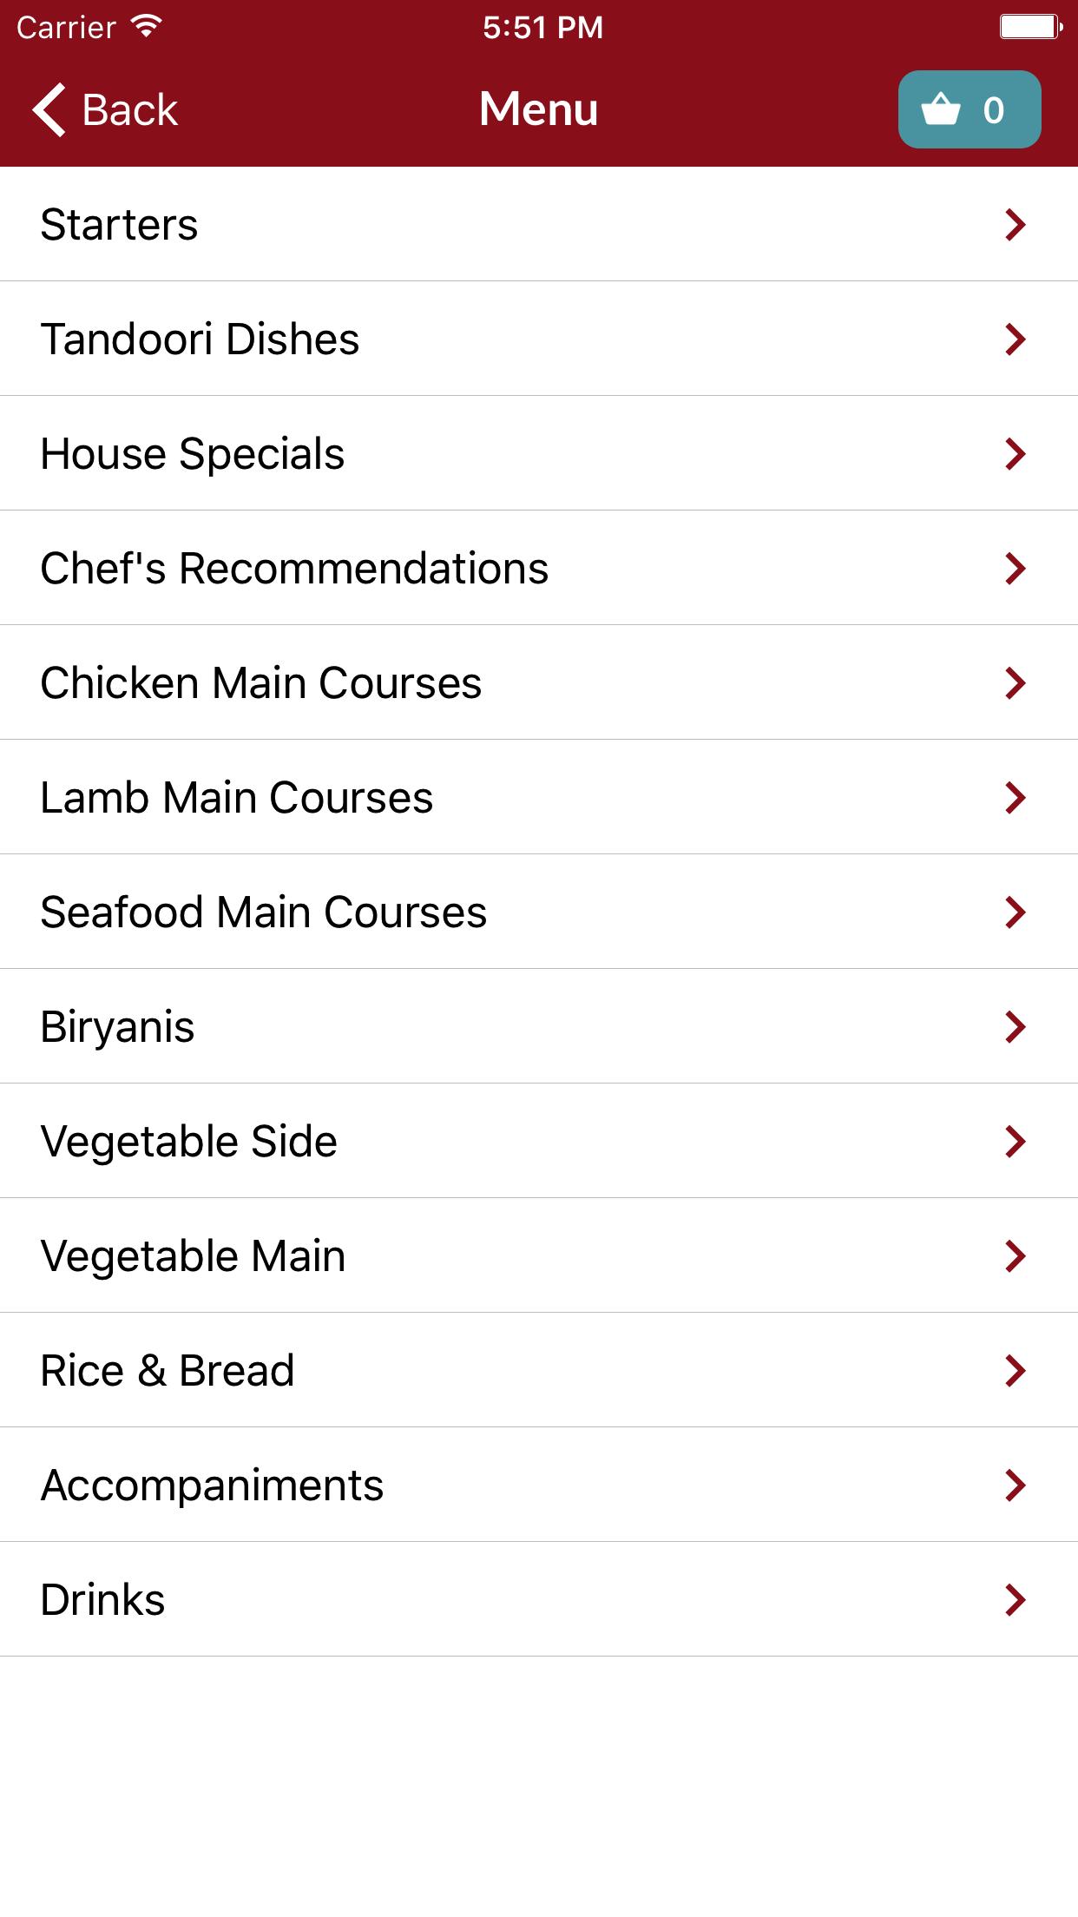Go to the Vegetable Side category
This screenshot has height=1917, width=1078.
pos(188,1142)
